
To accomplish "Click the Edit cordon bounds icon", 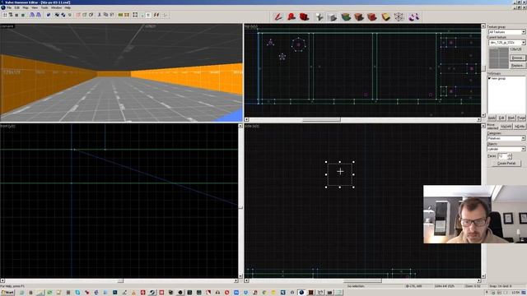I will pos(127,15).
